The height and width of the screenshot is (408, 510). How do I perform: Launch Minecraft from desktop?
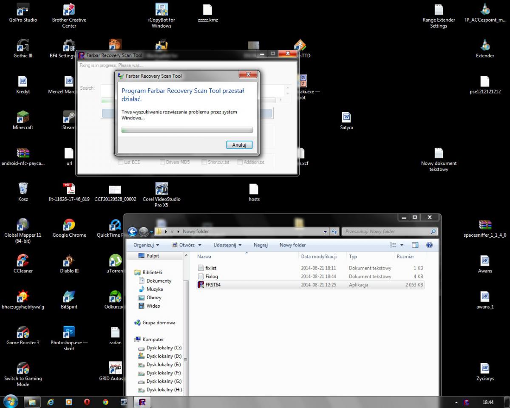point(23,120)
